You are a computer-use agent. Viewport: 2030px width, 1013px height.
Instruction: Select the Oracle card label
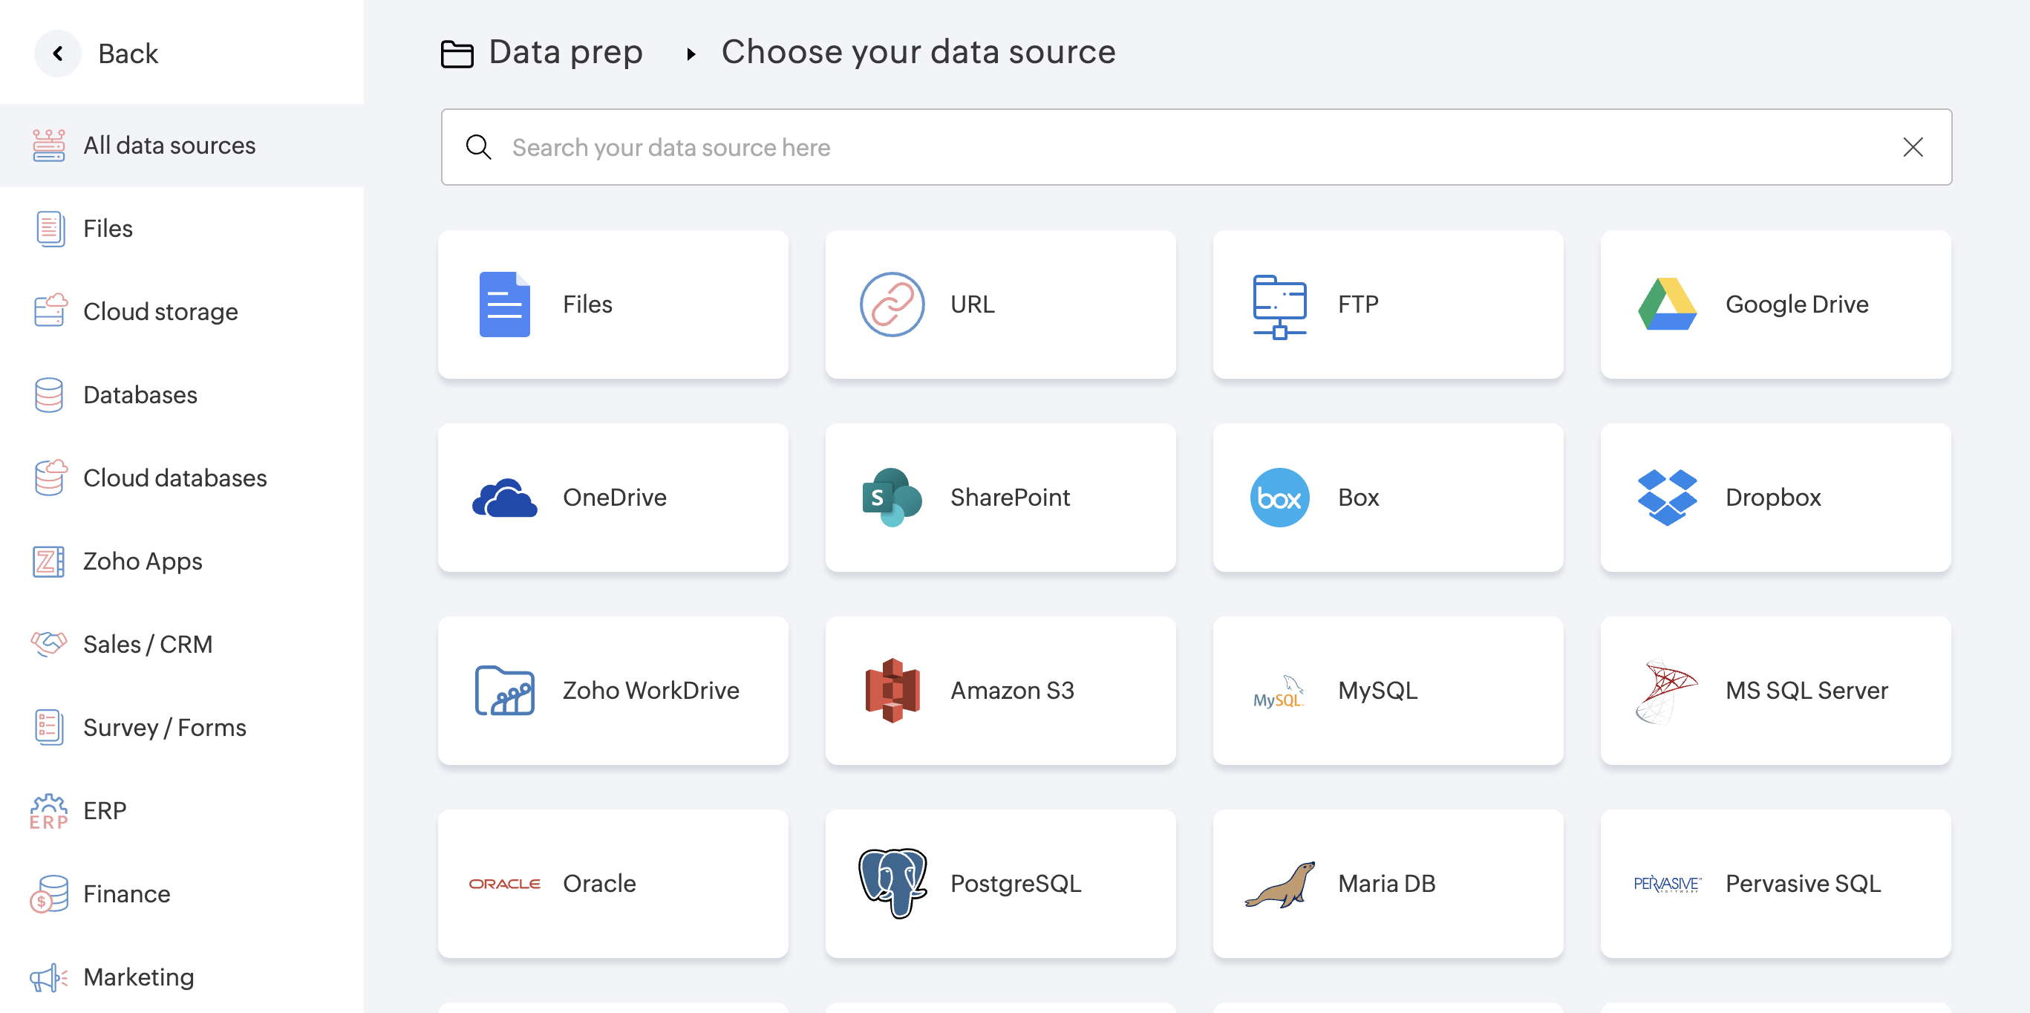click(x=599, y=884)
